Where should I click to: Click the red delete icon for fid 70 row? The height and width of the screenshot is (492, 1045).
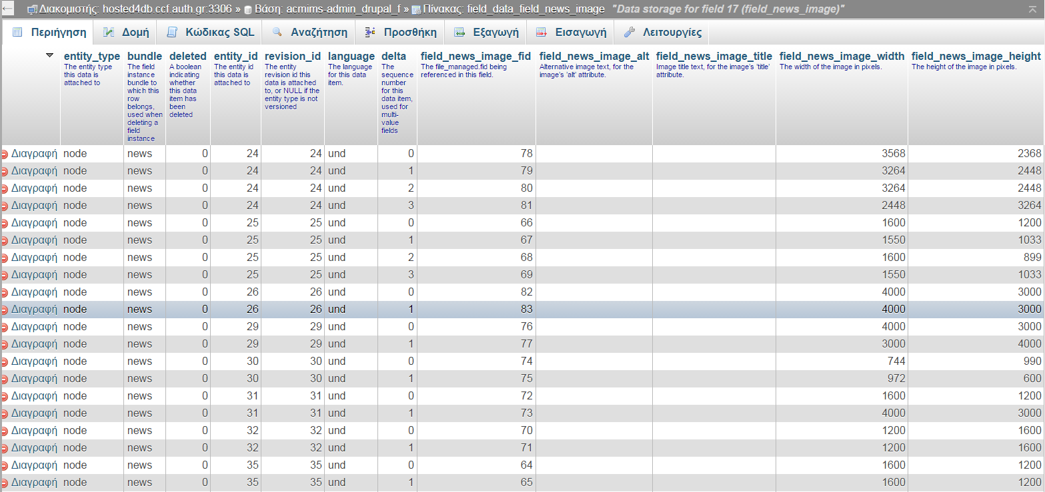pos(5,431)
